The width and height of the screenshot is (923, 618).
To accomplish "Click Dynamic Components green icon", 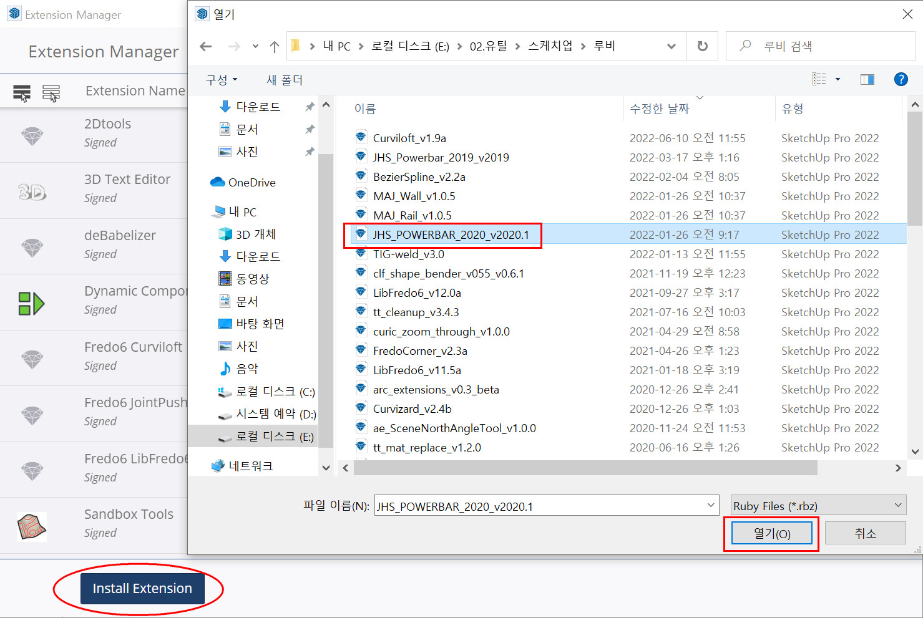I will (x=31, y=304).
